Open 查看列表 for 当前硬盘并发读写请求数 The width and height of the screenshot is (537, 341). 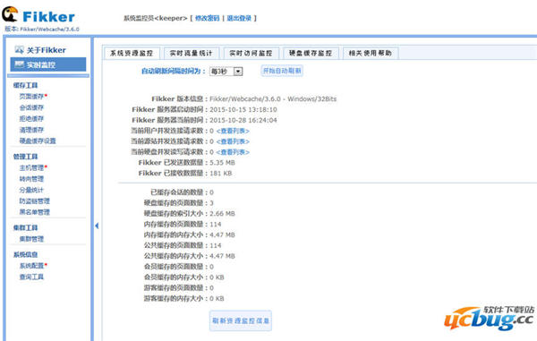[233, 152]
